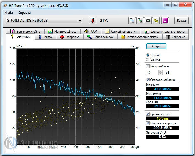Click the camera save screenshot icon
This screenshot has width=195, height=156.
tap(148, 21)
